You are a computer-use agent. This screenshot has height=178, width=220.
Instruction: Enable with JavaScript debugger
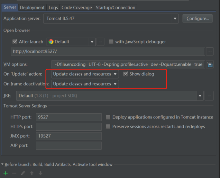(x=111, y=41)
